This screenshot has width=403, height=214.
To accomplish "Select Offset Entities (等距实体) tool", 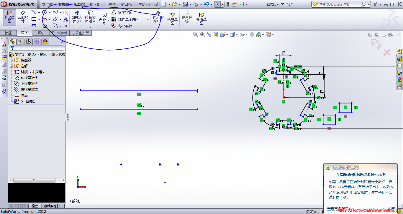I will coord(104,19).
